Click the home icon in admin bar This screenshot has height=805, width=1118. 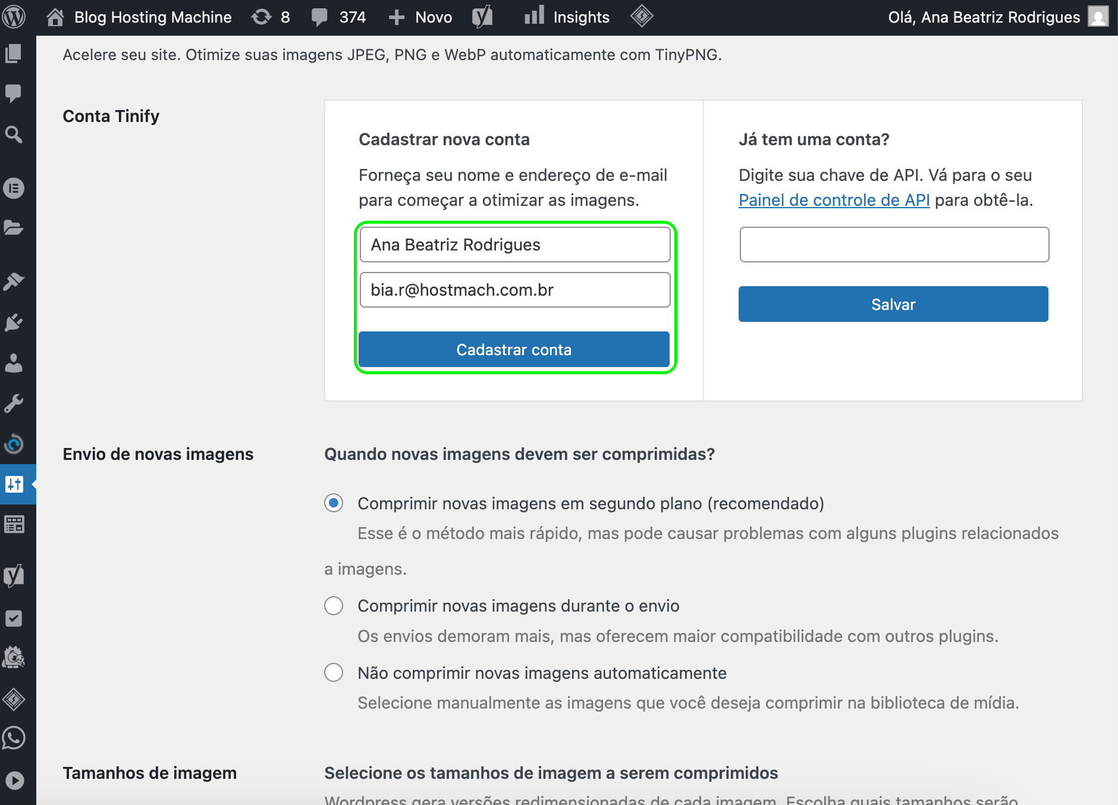point(55,17)
